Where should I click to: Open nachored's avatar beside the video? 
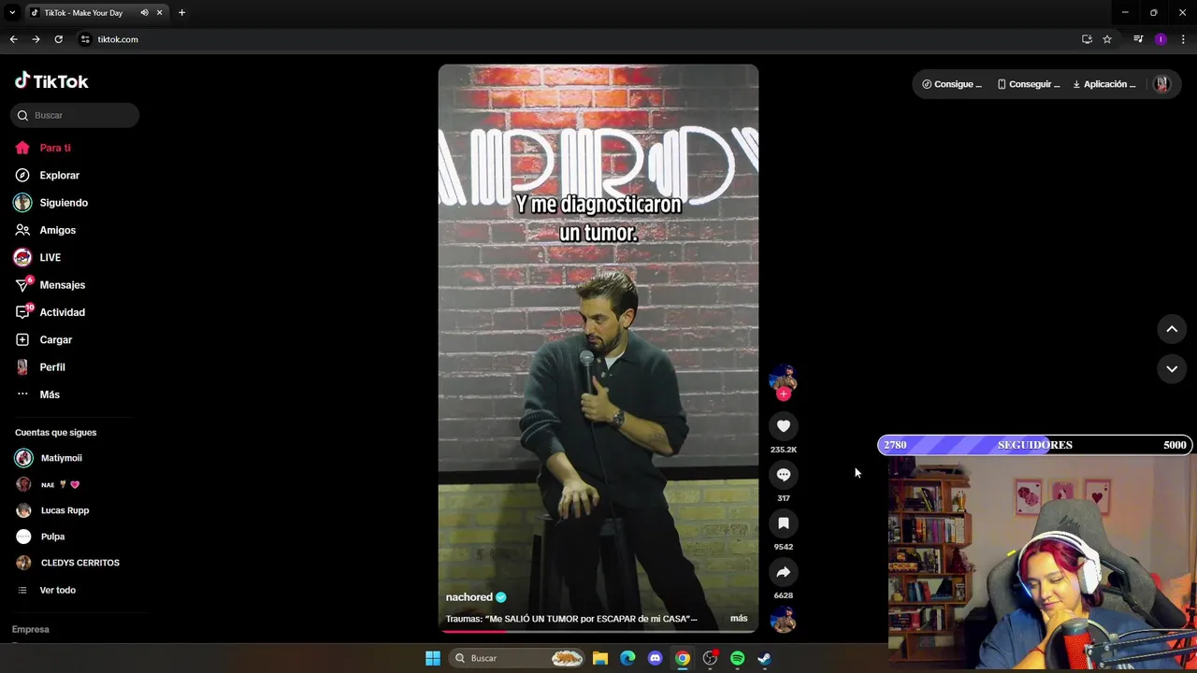point(783,379)
